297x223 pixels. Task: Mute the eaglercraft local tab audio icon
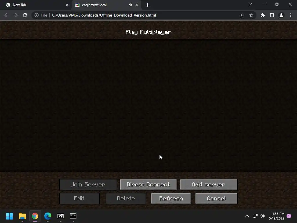point(130,5)
